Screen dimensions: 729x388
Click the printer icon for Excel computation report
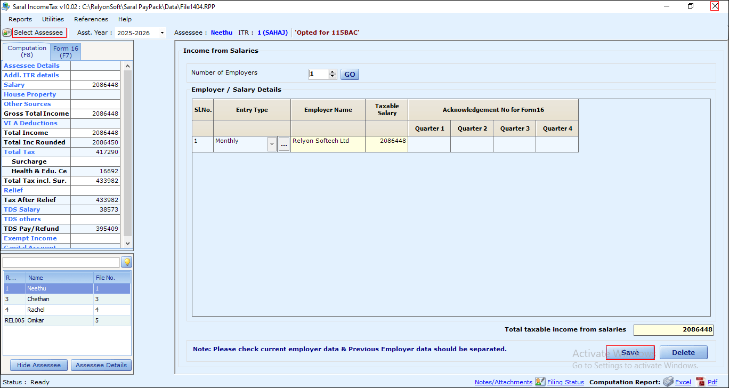[x=668, y=382]
